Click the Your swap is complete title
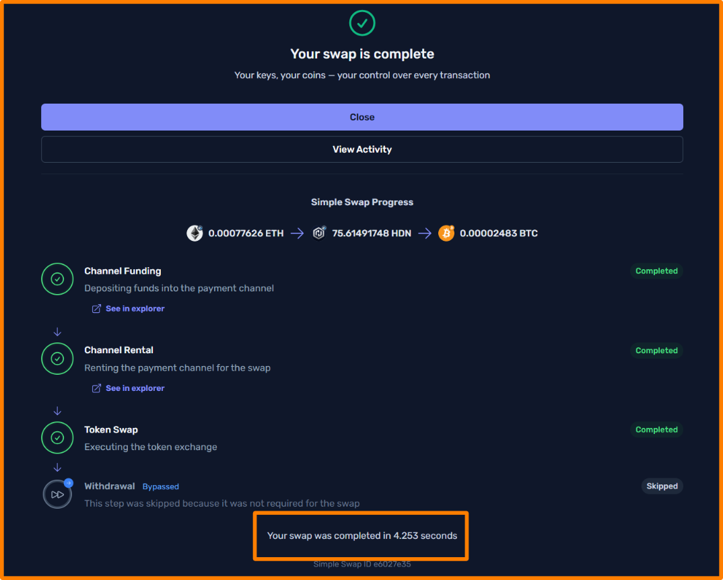Image resolution: width=723 pixels, height=580 pixels. click(362, 54)
